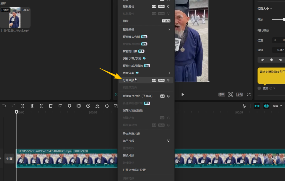Screen dimensions: 285x181
Task: Click the reverse playback icon in toolbar
Action: pyautogui.click(x=88, y=106)
